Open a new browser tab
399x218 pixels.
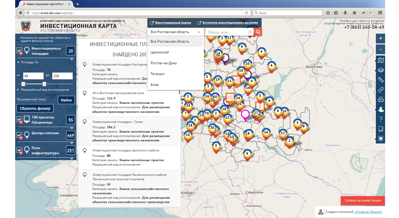78,4
